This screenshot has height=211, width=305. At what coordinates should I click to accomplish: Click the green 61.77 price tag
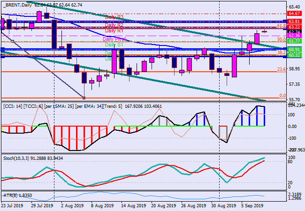pyautogui.click(x=294, y=41)
